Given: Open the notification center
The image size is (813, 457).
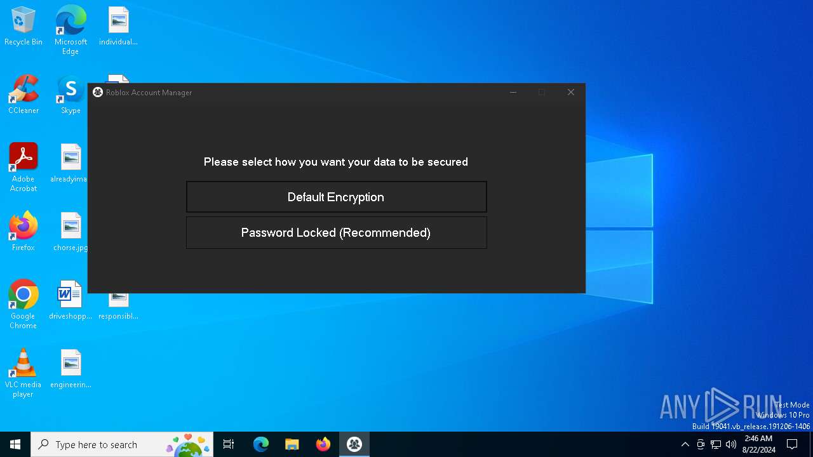Looking at the screenshot, I should click(x=792, y=444).
